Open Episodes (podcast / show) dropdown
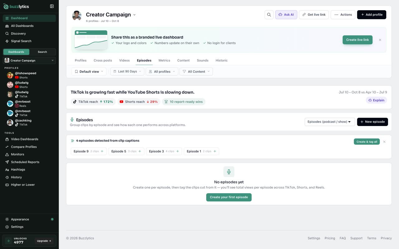 pos(330,122)
